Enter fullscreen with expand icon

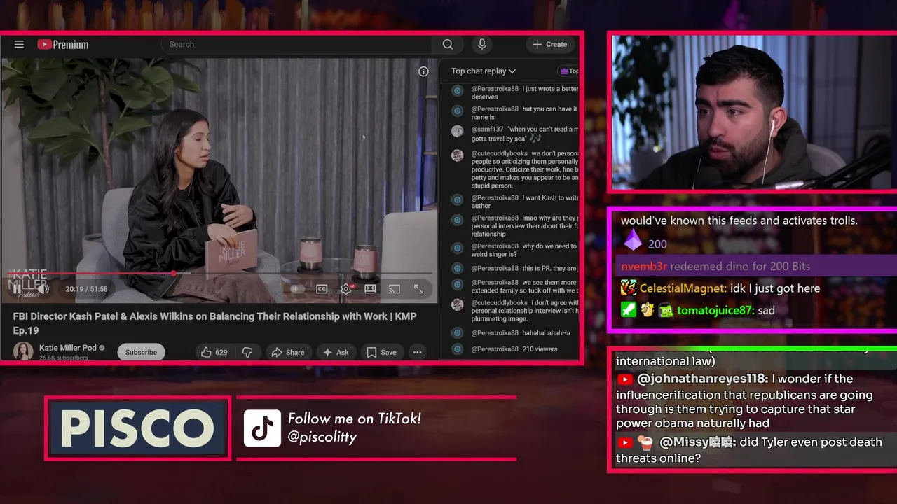tap(418, 288)
